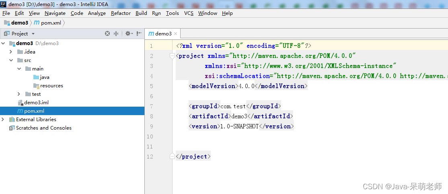Open the Navigate menu
Image resolution: width=448 pixels, height=194 pixels.
55,13
